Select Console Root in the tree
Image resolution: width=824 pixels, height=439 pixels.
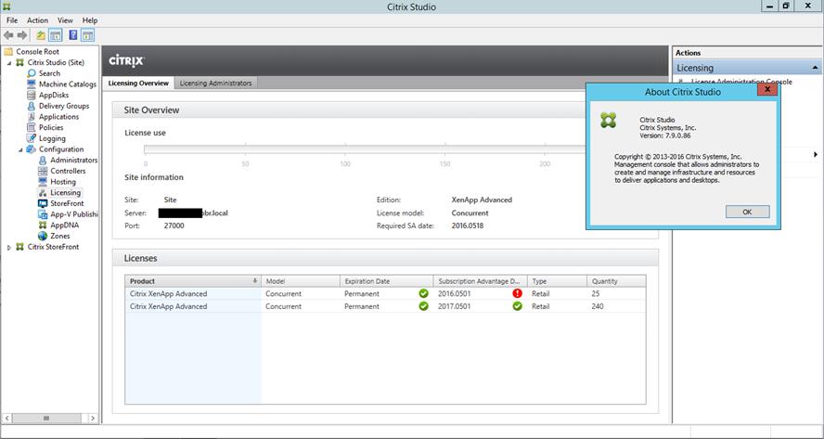point(37,52)
